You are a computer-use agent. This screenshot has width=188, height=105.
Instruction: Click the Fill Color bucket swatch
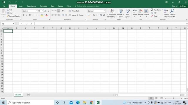[42, 15]
